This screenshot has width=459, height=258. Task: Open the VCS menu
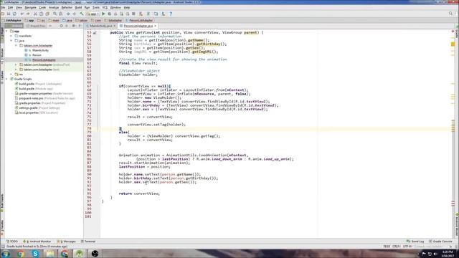pos(105,7)
